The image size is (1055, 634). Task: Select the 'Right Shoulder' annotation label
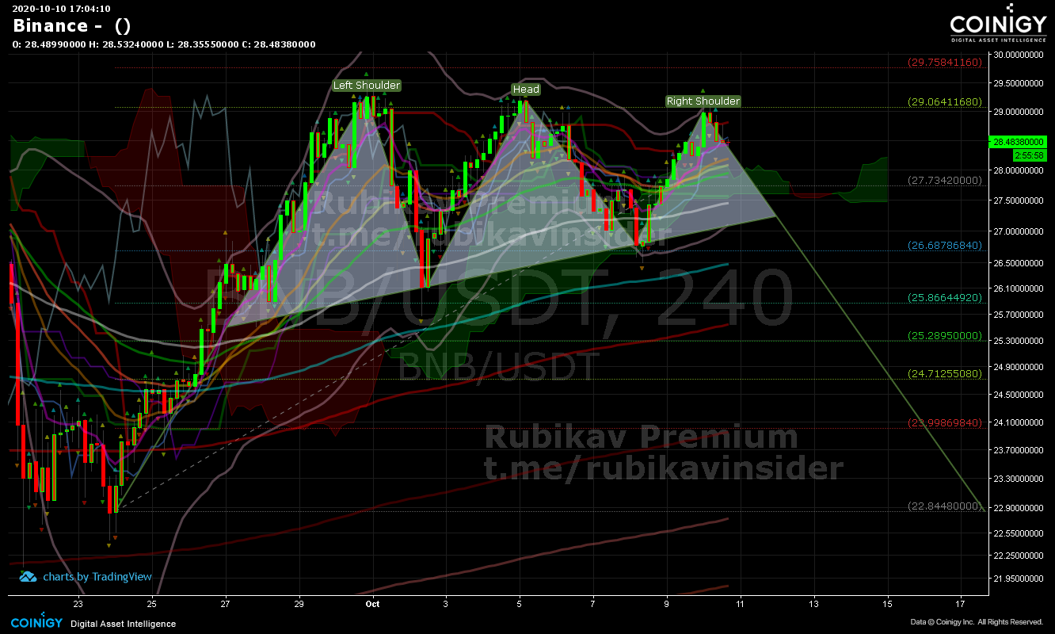click(702, 101)
